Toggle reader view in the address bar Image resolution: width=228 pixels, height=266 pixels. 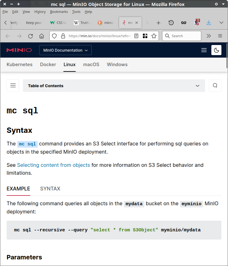(136, 36)
